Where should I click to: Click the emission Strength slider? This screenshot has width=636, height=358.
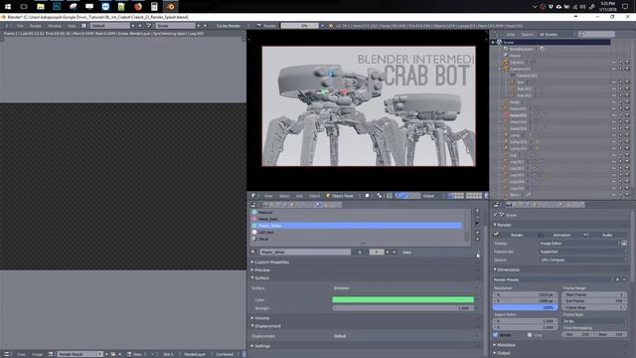click(x=402, y=308)
